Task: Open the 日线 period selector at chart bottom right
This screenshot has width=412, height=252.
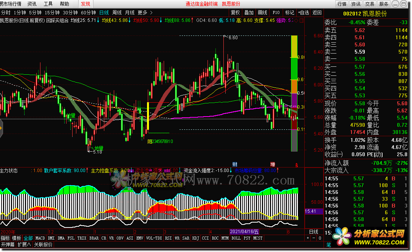Action: tap(314, 232)
